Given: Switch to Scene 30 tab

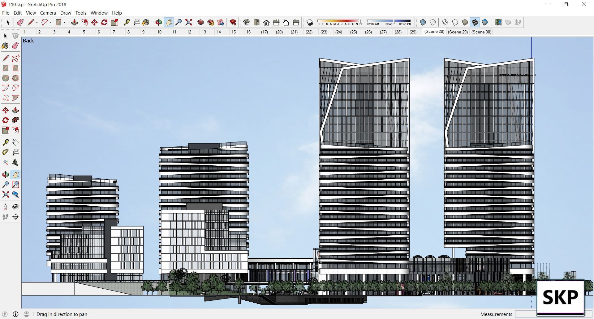Looking at the screenshot, I should tap(481, 32).
